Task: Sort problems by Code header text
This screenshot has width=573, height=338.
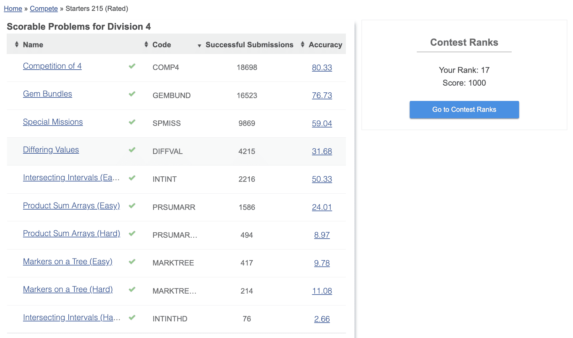Action: [162, 45]
